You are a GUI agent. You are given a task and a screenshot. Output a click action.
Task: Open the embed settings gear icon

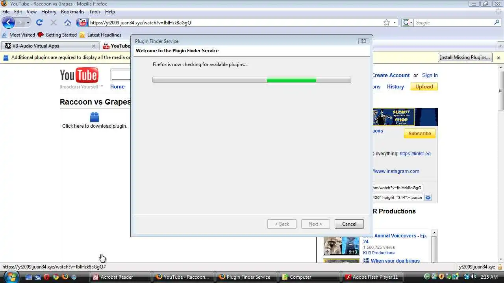(428, 197)
